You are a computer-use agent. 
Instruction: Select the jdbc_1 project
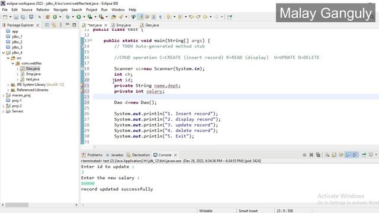17,37
